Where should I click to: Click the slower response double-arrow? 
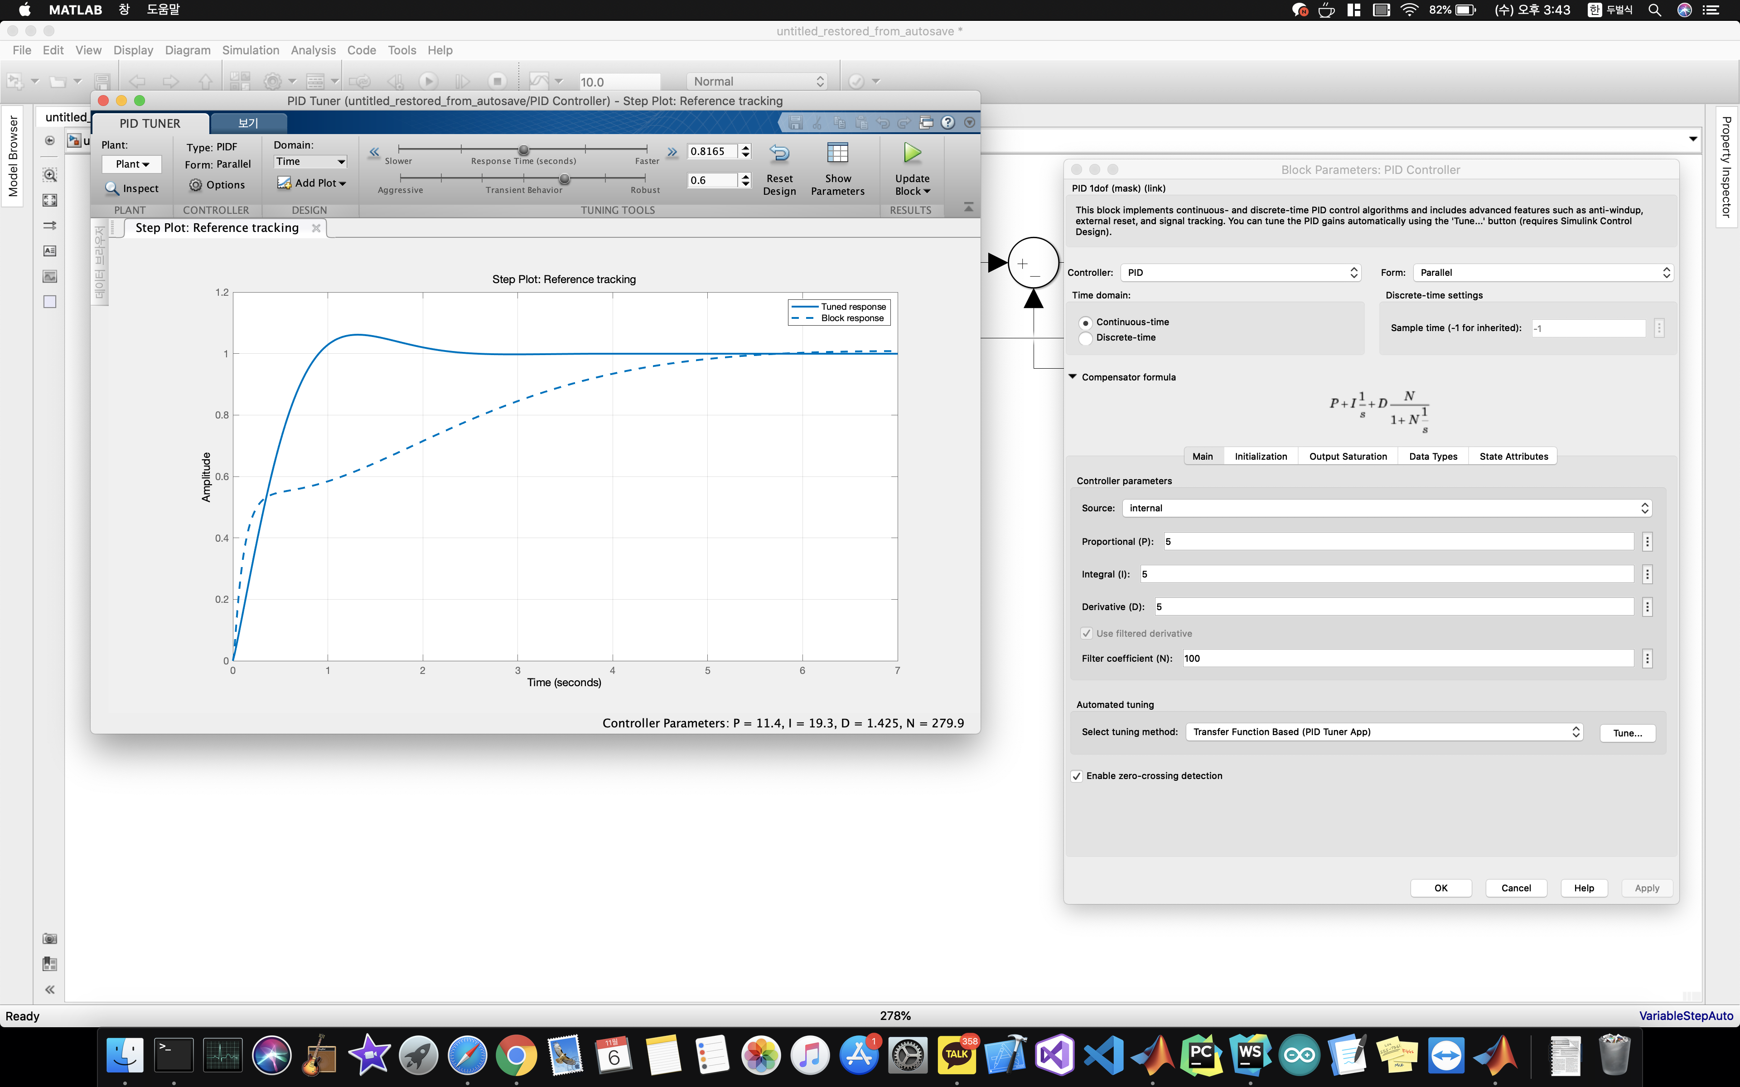pos(374,152)
